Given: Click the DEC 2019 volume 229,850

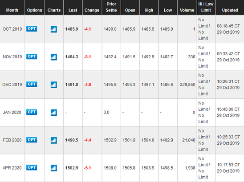Looking at the screenshot, I should click(x=187, y=85).
